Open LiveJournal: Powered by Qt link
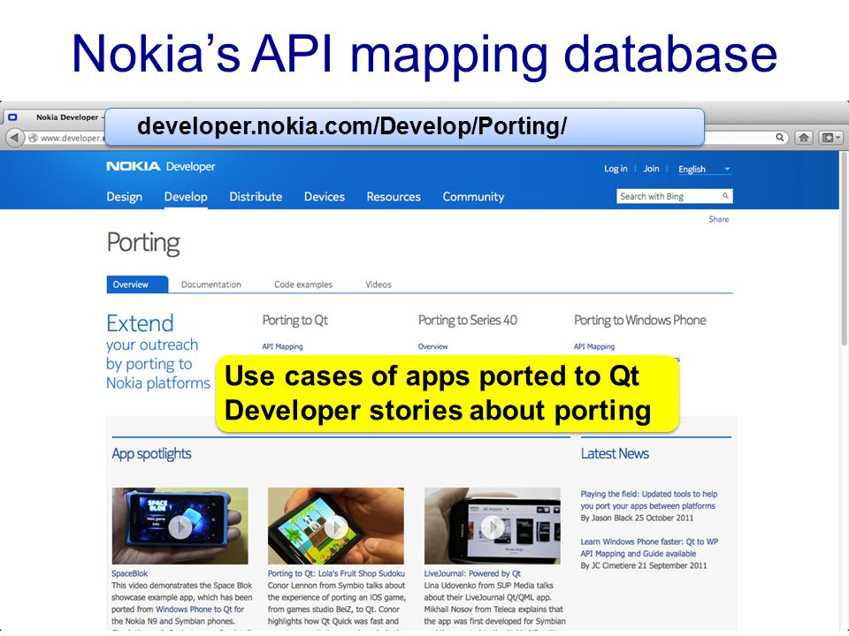 point(472,574)
